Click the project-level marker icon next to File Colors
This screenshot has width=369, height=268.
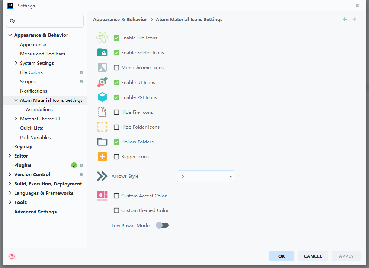tap(81, 72)
